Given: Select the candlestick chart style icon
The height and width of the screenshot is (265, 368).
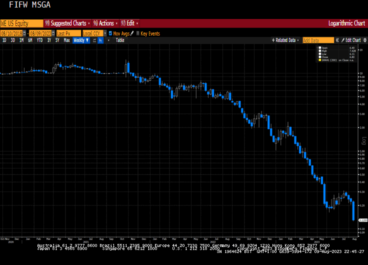Looking at the screenshot, I should [100, 40].
